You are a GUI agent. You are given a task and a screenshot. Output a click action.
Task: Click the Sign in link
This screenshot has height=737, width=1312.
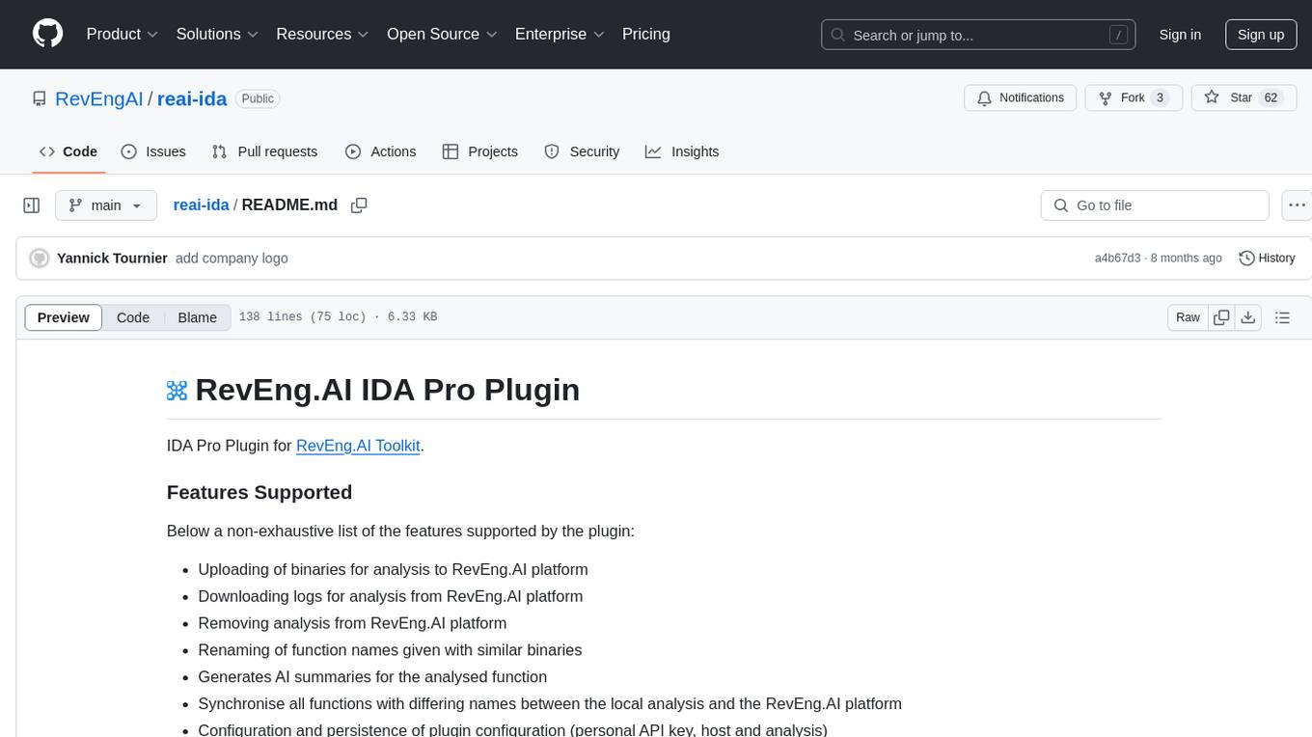[1180, 35]
